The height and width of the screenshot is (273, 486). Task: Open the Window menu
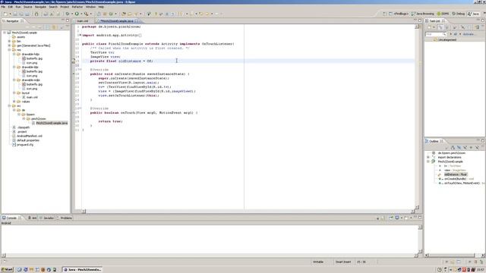(90, 7)
